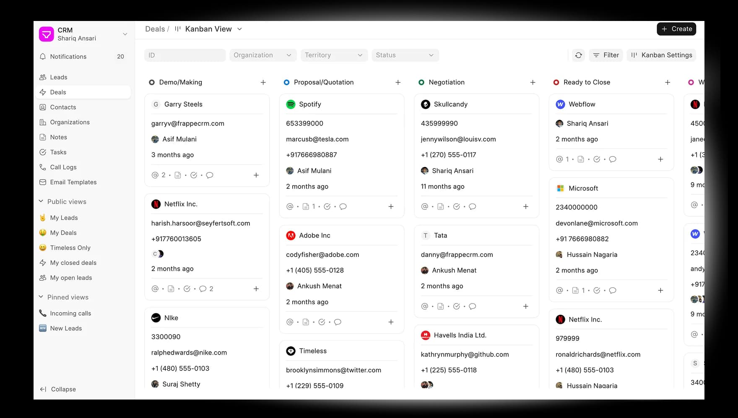
Task: Click plus icon on Adobe Inc card
Action: point(391,322)
